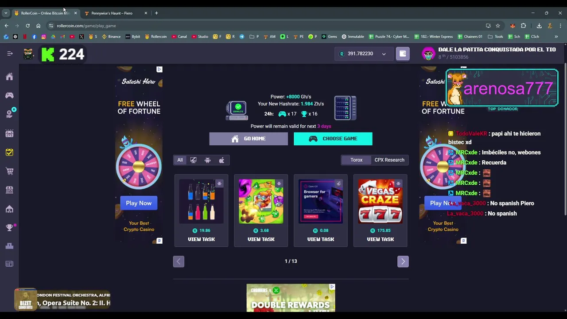Click the GO HOME button
Screen dimensions: 567x319
click(x=249, y=139)
